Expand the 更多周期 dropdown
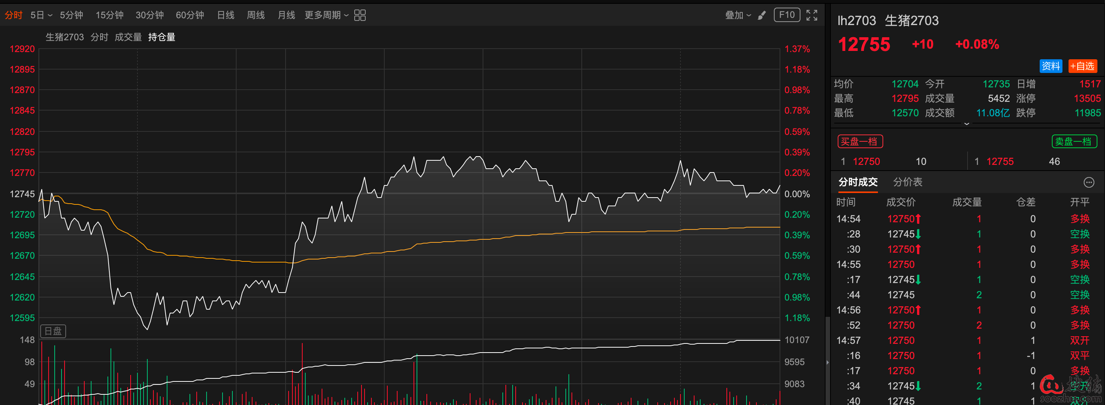 327,16
